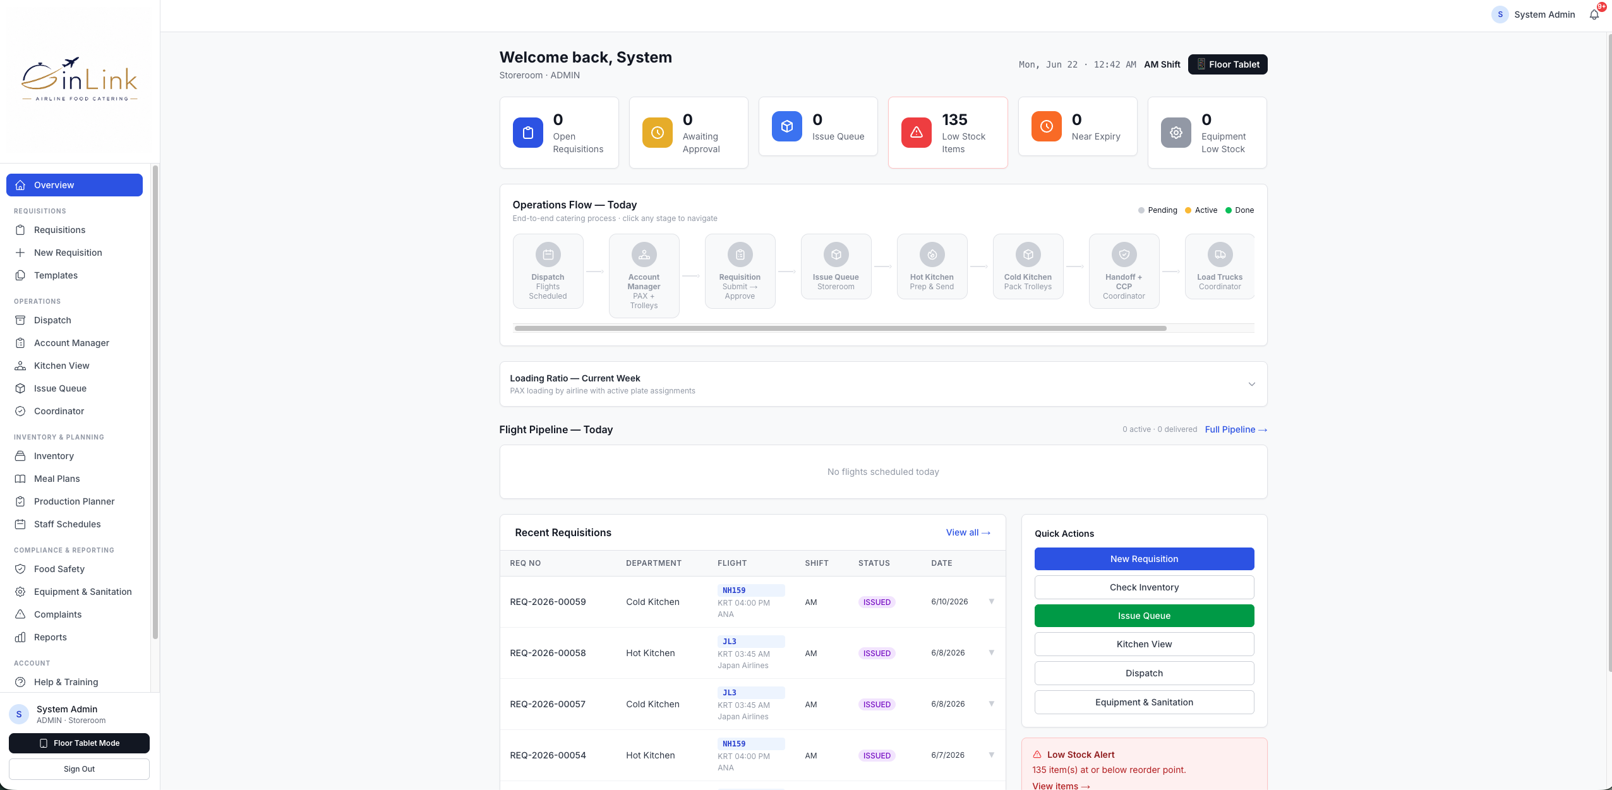Open Account Manager sidebar item
1612x790 pixels.
(x=75, y=343)
